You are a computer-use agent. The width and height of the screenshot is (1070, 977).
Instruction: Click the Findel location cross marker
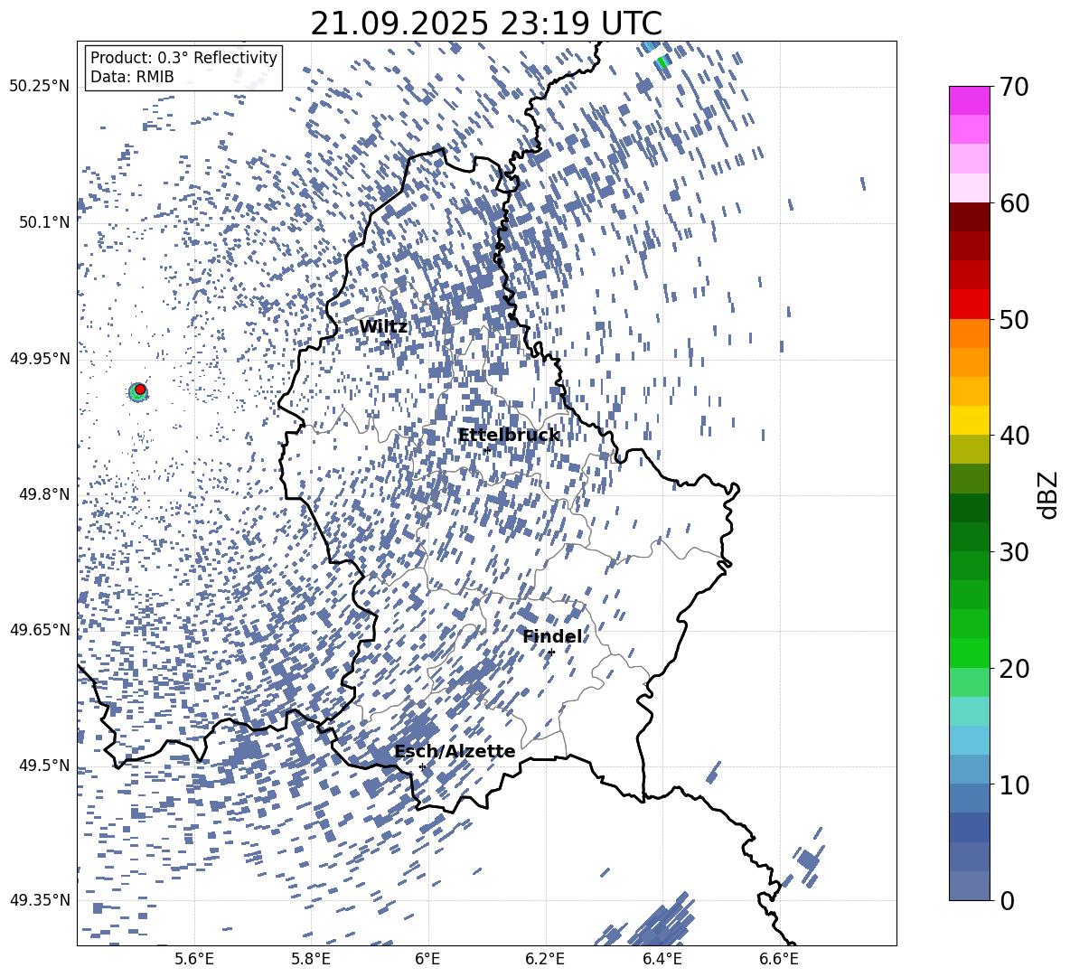tap(551, 653)
